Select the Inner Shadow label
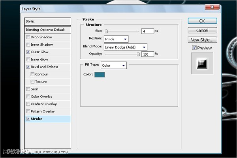 click(x=42, y=45)
